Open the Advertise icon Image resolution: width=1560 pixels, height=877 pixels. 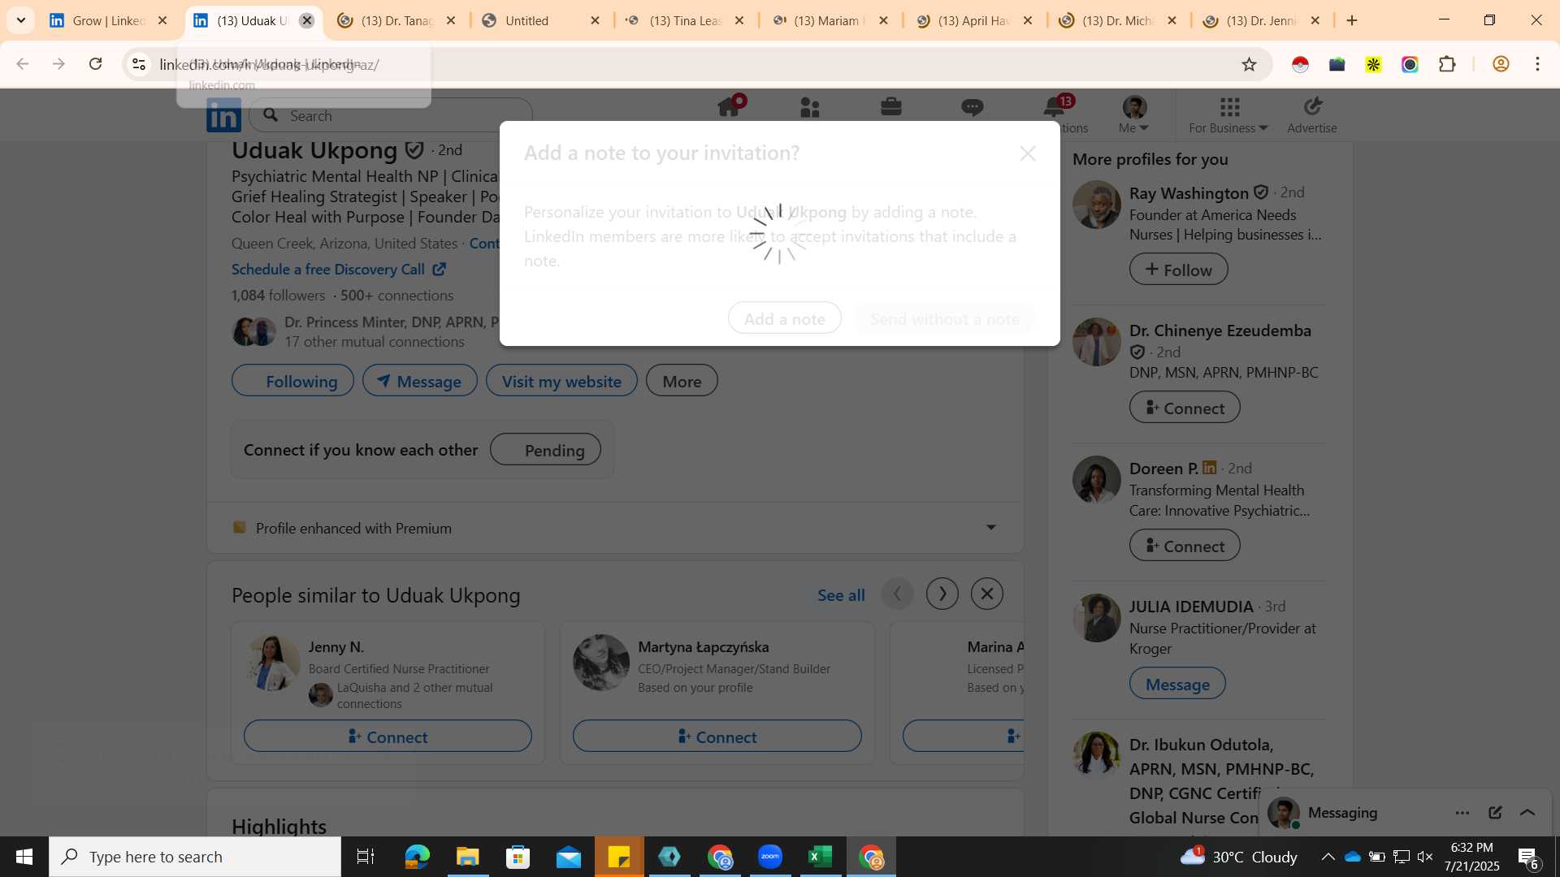(1312, 114)
